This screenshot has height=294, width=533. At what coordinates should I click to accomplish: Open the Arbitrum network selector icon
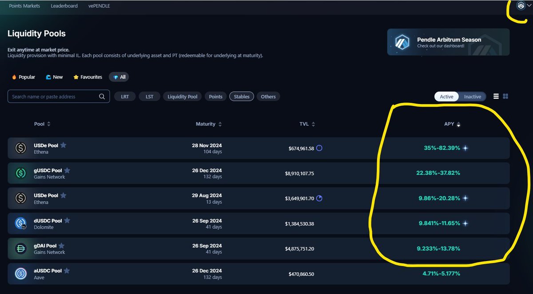click(x=521, y=6)
